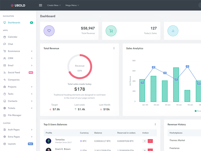Click the Dashboards monitor icon

(5, 23)
